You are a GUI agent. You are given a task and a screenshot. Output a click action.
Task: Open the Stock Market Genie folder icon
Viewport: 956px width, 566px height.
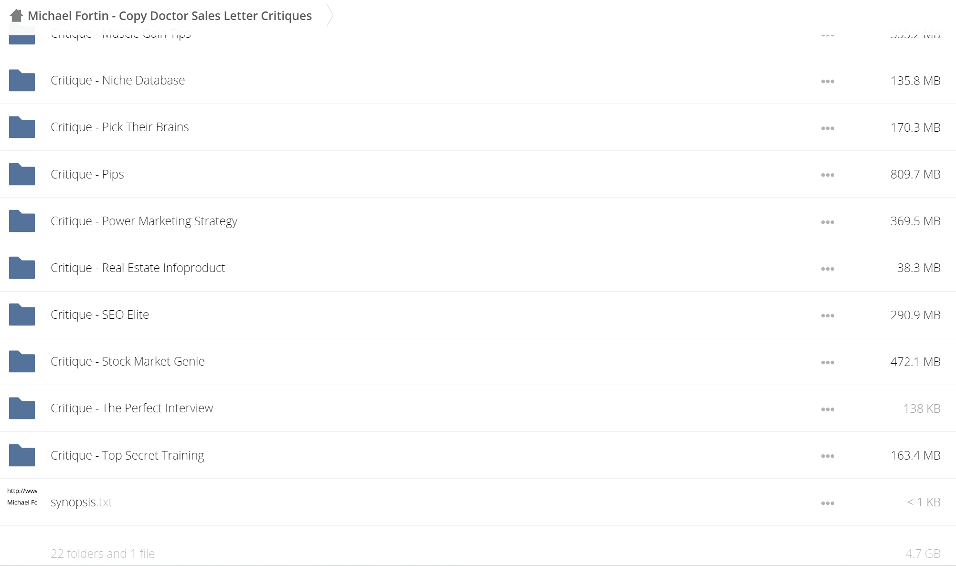22,361
